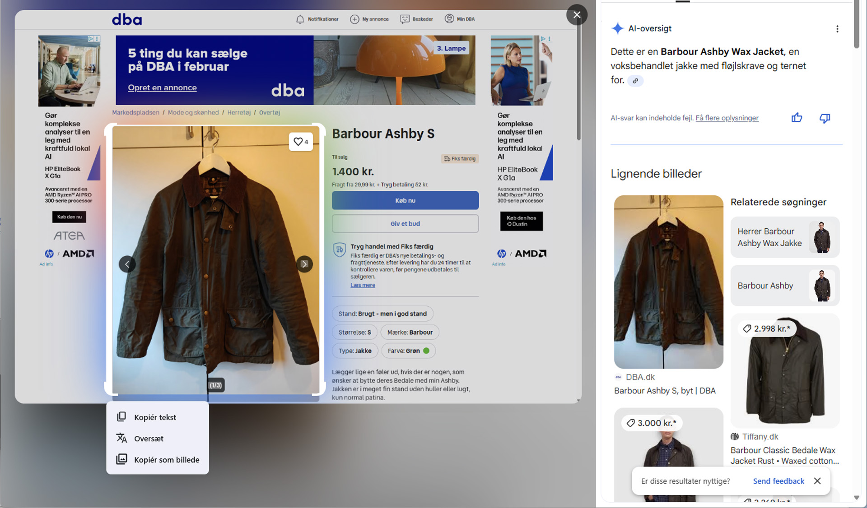Select 'Kopiér tekst' from the popup menu
The height and width of the screenshot is (508, 867).
pos(155,417)
